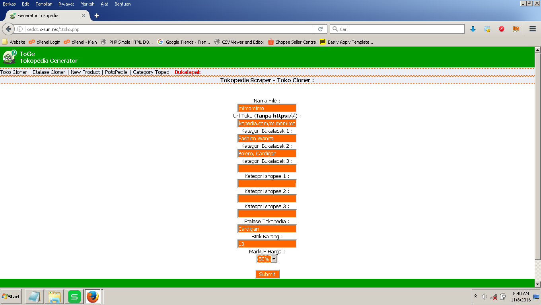
Task: Open Easily Apply Template bookmark
Action: point(346,42)
